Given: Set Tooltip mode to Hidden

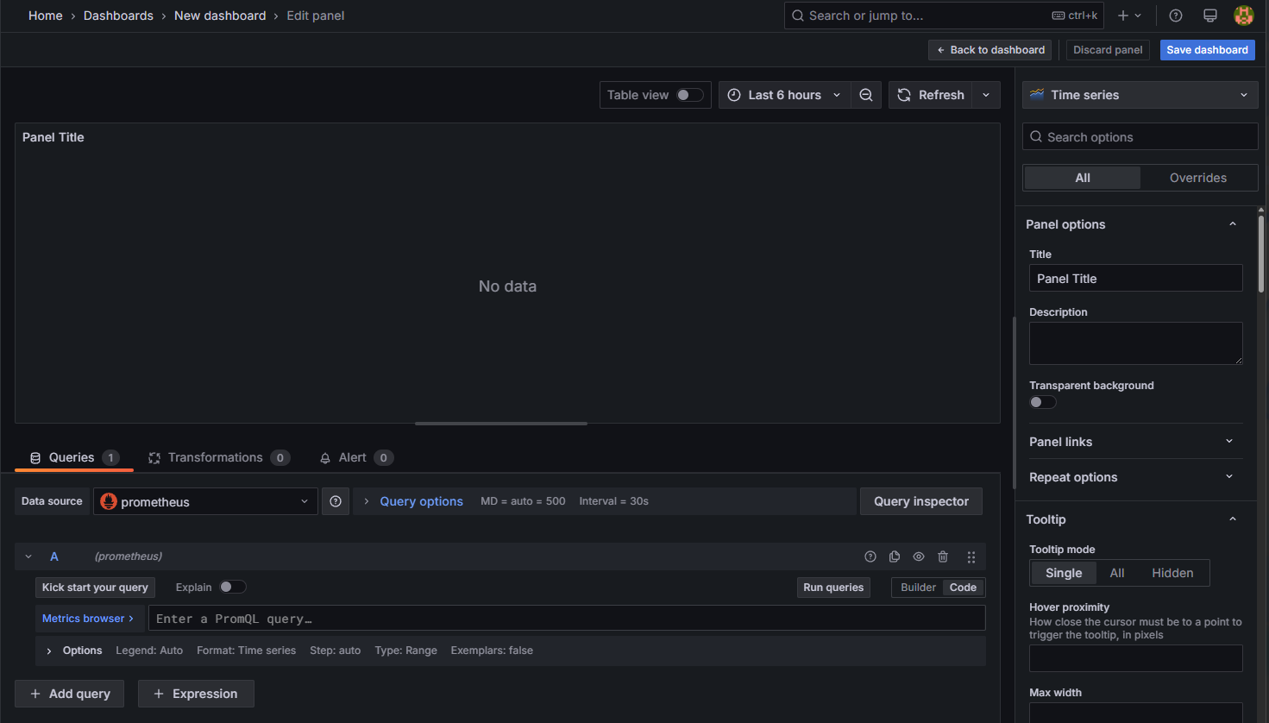Looking at the screenshot, I should [1172, 573].
